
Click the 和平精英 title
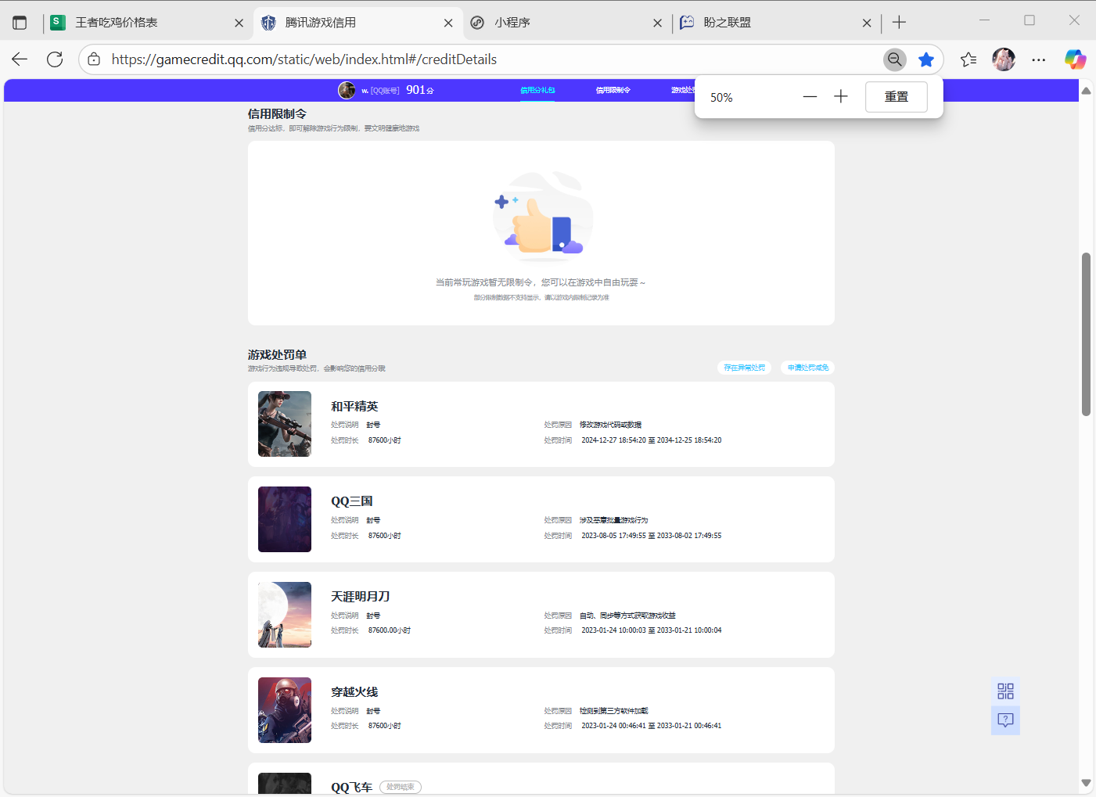pyautogui.click(x=354, y=406)
